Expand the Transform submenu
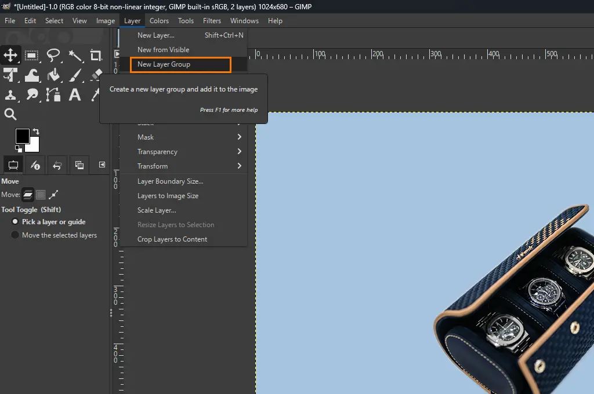594x394 pixels. click(153, 166)
